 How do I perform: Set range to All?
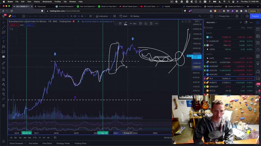[x=48, y=137]
